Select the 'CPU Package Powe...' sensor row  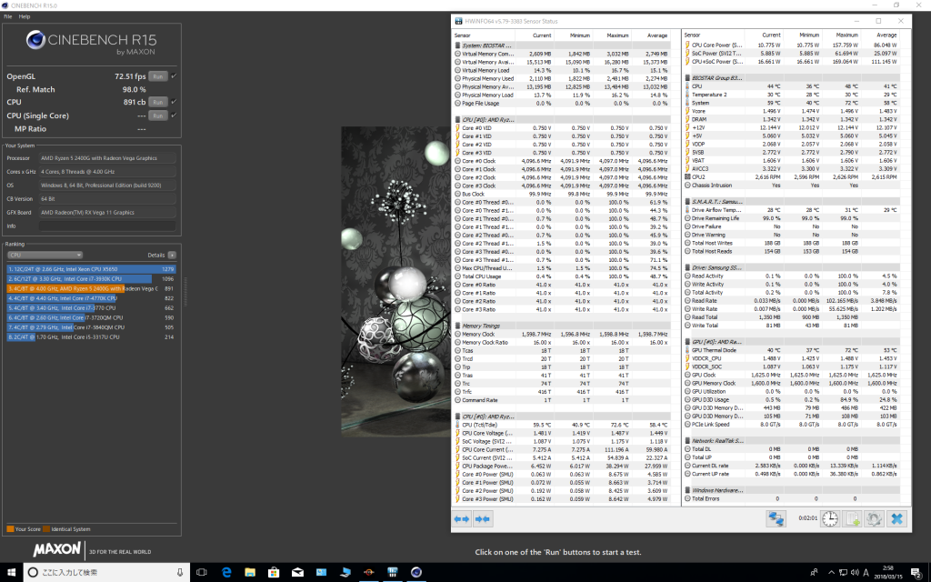(562, 466)
